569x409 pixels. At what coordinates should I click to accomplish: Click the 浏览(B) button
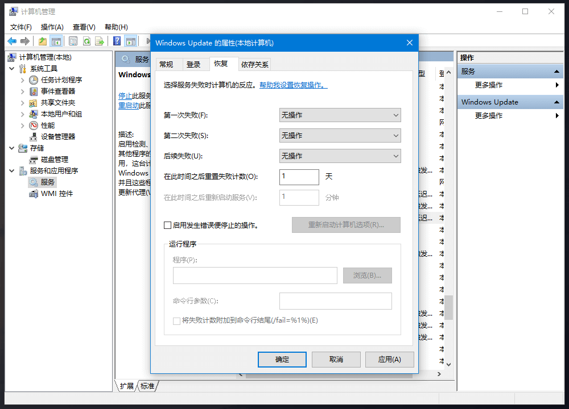[x=367, y=276]
